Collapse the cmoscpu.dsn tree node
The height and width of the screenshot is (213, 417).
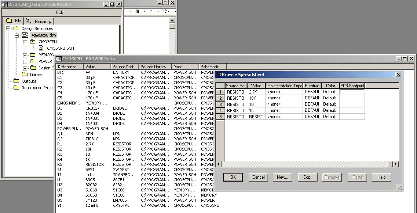pos(17,35)
